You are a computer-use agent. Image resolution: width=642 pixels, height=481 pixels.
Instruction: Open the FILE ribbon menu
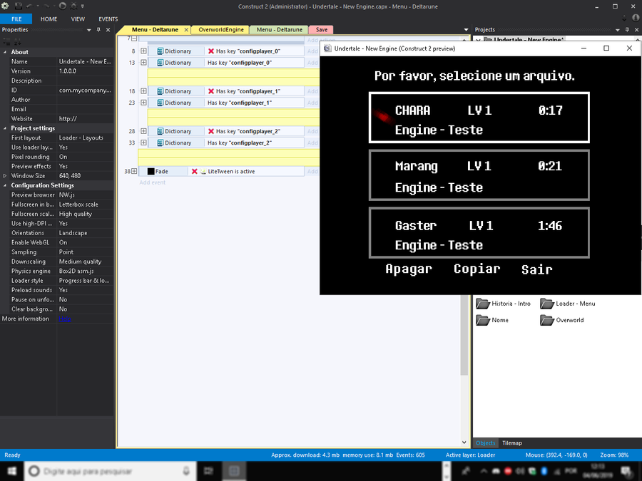(x=16, y=19)
